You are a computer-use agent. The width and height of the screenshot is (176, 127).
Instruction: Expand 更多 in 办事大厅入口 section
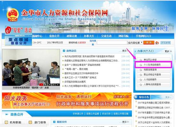pos(168,51)
